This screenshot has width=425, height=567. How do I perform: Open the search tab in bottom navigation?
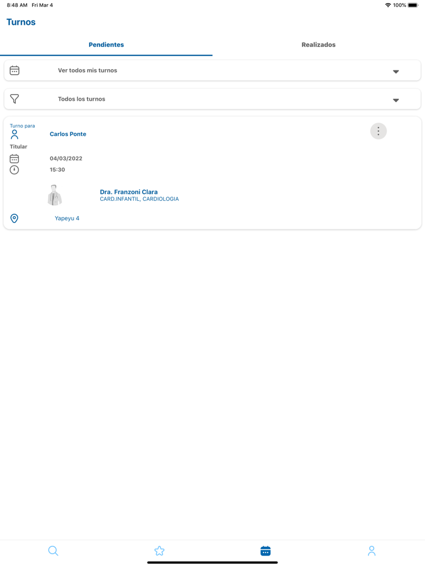(x=53, y=551)
